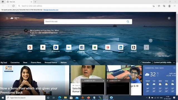The image size is (178, 100).
Task: Click the magnifier icon in web search box
Action: pyautogui.click(x=128, y=22)
